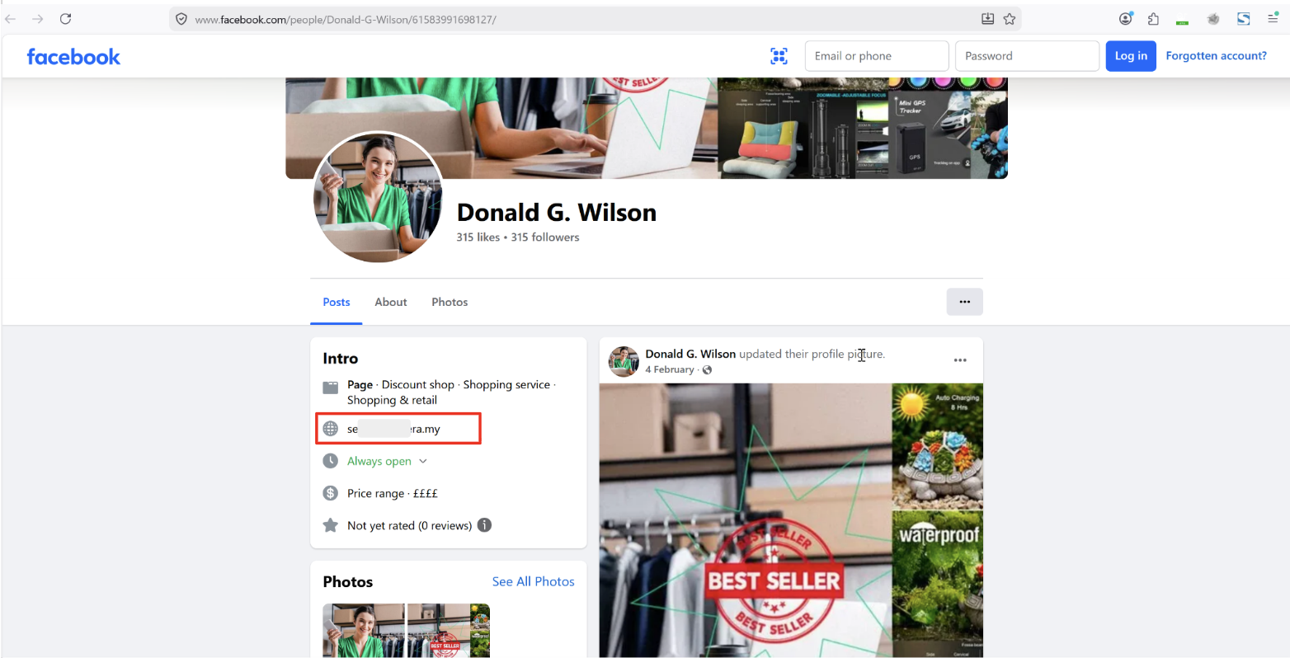Click the Log in button
This screenshot has height=658, width=1290.
(1131, 56)
